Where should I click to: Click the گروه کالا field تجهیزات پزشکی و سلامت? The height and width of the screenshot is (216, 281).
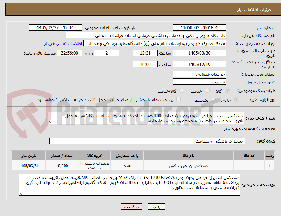click(147, 141)
